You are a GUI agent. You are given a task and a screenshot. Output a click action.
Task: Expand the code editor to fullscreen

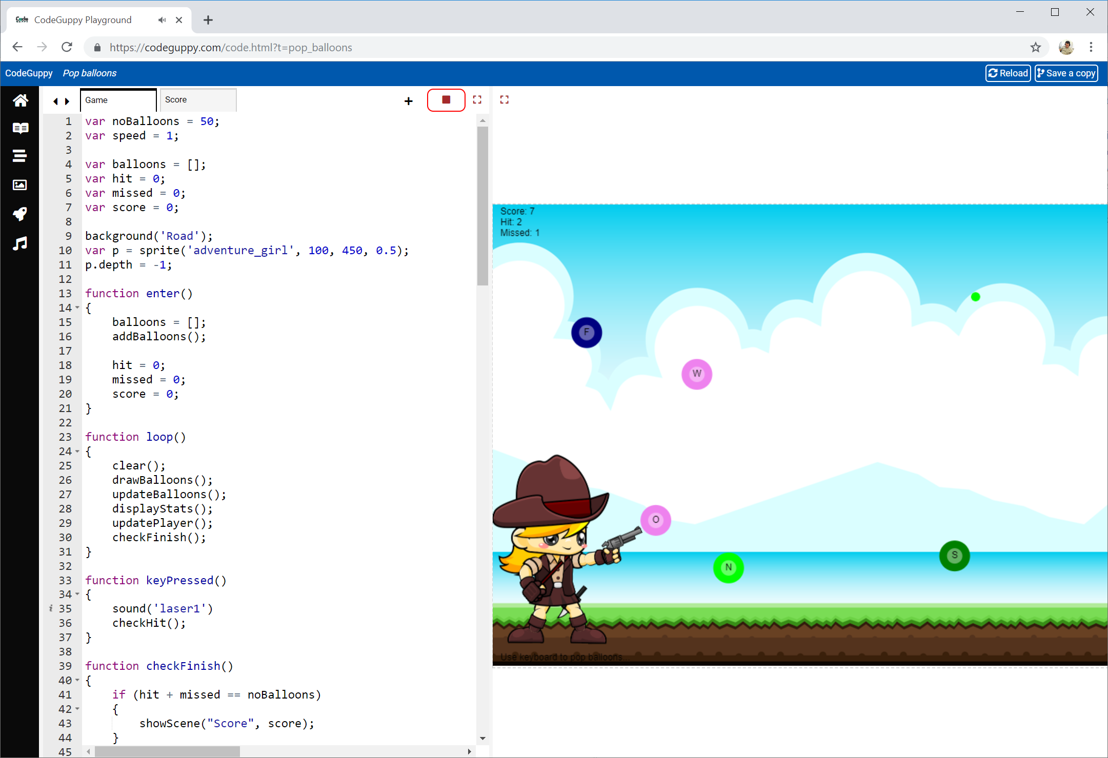click(x=477, y=100)
